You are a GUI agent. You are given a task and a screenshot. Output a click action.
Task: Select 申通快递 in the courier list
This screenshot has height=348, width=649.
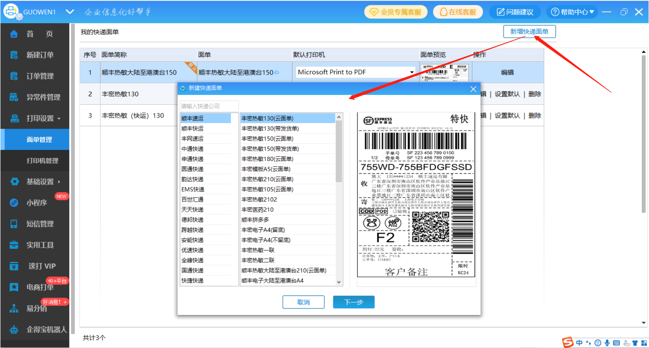point(206,159)
